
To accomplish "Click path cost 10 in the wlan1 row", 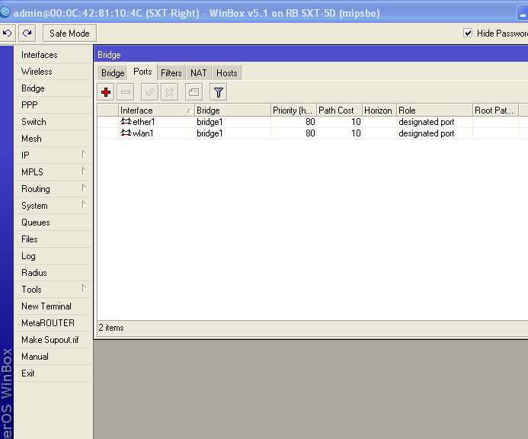I will click(x=356, y=133).
